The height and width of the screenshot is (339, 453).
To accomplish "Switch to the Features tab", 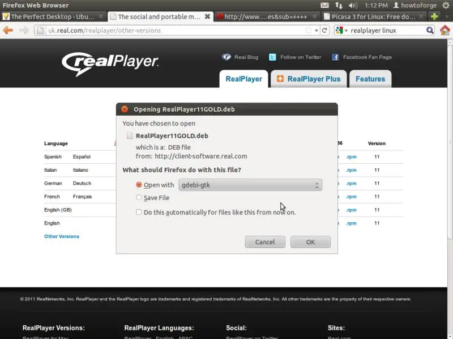I will (370, 79).
